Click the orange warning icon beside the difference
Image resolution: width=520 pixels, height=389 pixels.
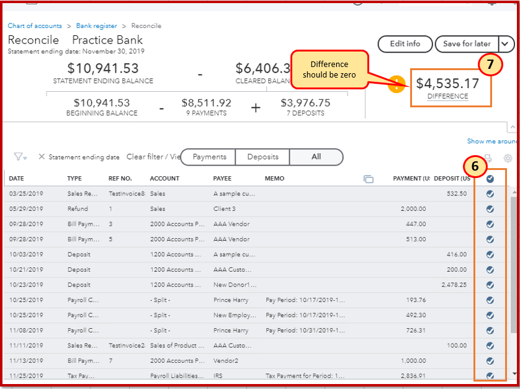[397, 84]
